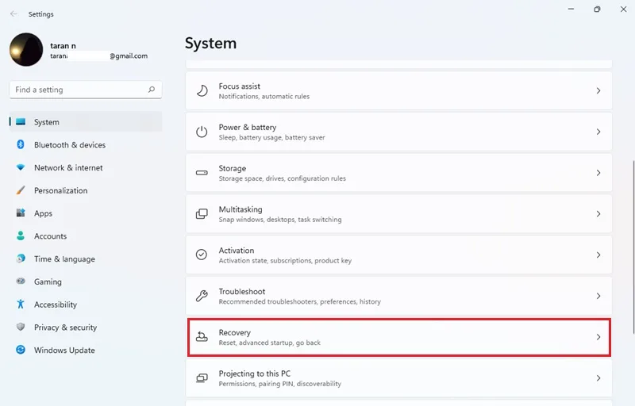
Task: Open Accounts settings
Action: (86, 236)
